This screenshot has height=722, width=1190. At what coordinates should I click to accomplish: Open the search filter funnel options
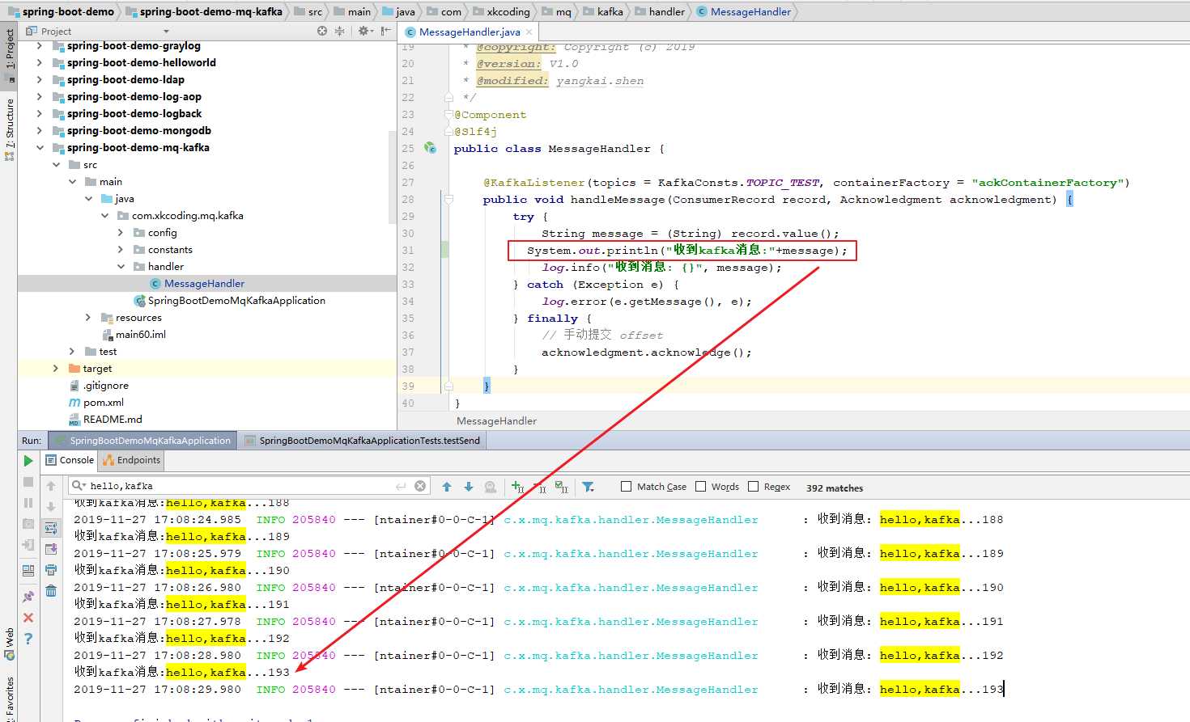(x=589, y=487)
